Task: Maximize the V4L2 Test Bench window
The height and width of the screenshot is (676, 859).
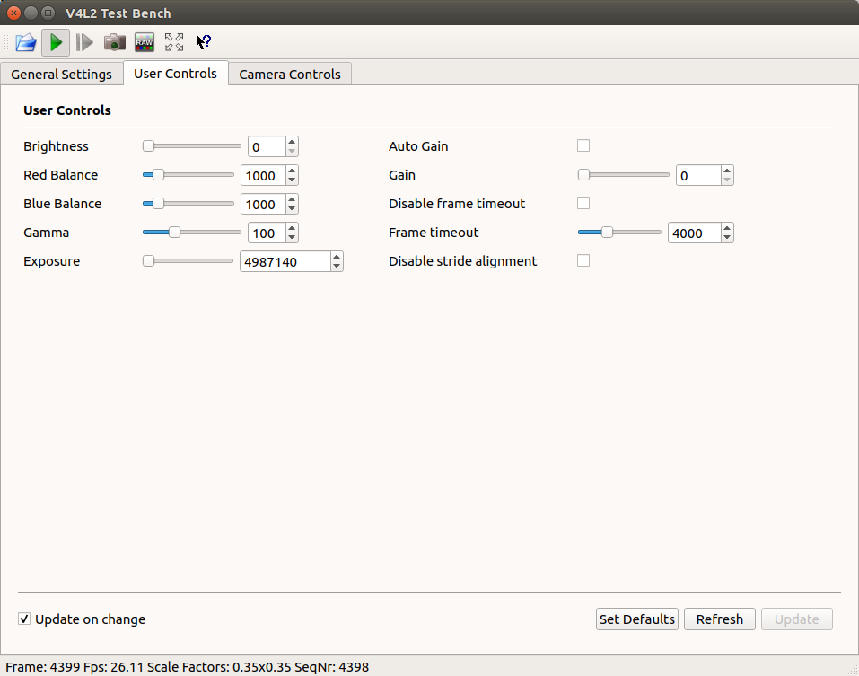Action: (48, 13)
